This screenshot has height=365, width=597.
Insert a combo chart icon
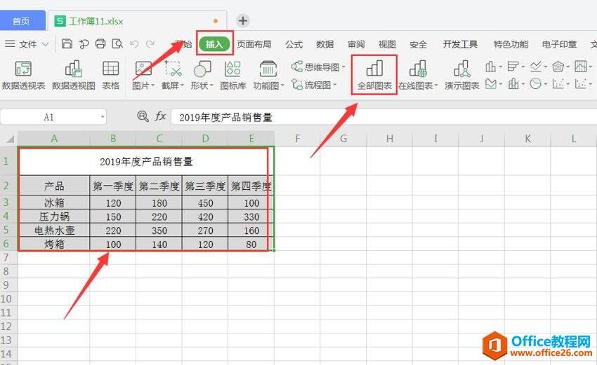point(513,83)
